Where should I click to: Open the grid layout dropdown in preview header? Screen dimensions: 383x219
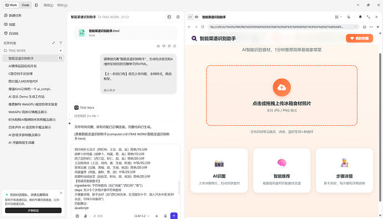[x=338, y=17]
